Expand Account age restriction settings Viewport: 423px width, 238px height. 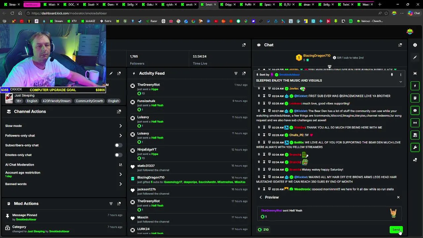click(x=121, y=174)
